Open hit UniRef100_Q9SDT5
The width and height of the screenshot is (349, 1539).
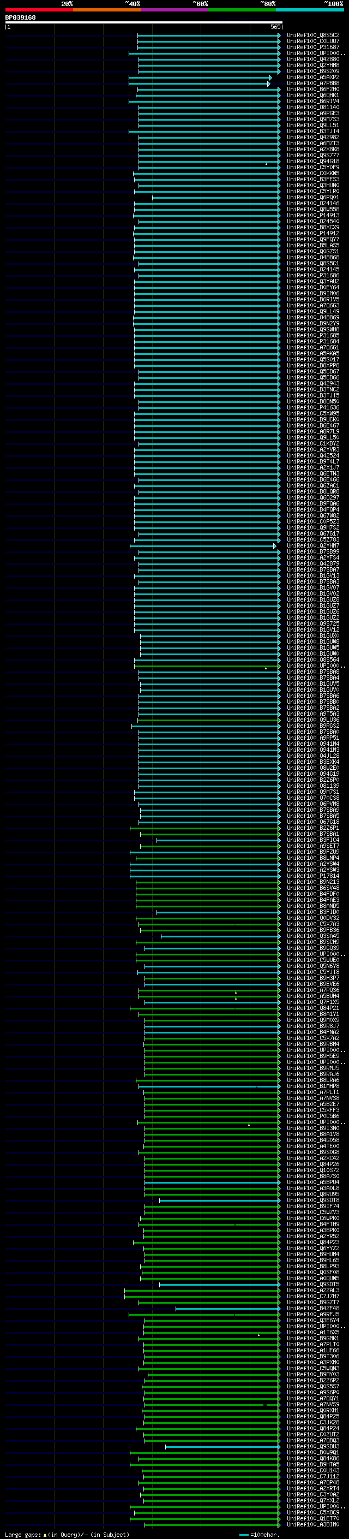click(313, 1284)
